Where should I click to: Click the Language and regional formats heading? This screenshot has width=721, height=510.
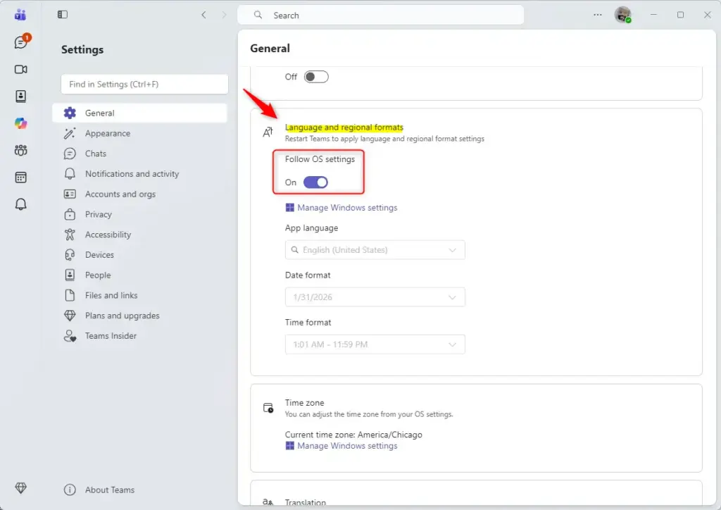344,127
